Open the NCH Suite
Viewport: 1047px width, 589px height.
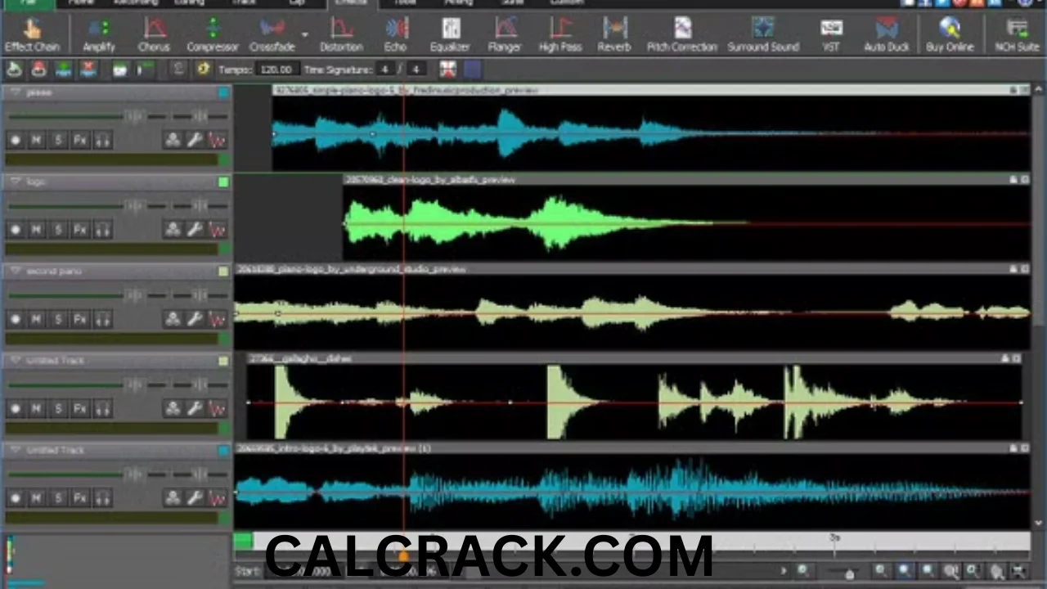pyautogui.click(x=1018, y=35)
